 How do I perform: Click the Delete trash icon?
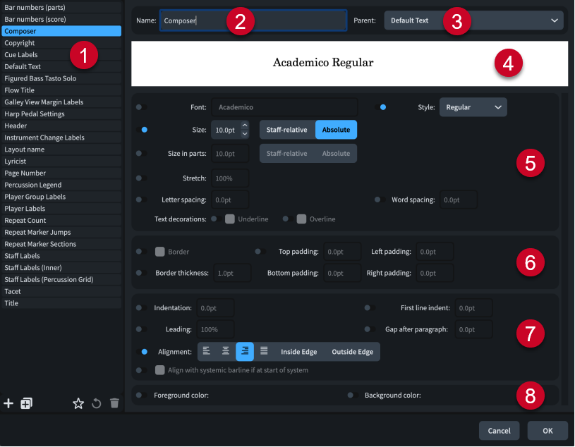coord(114,403)
